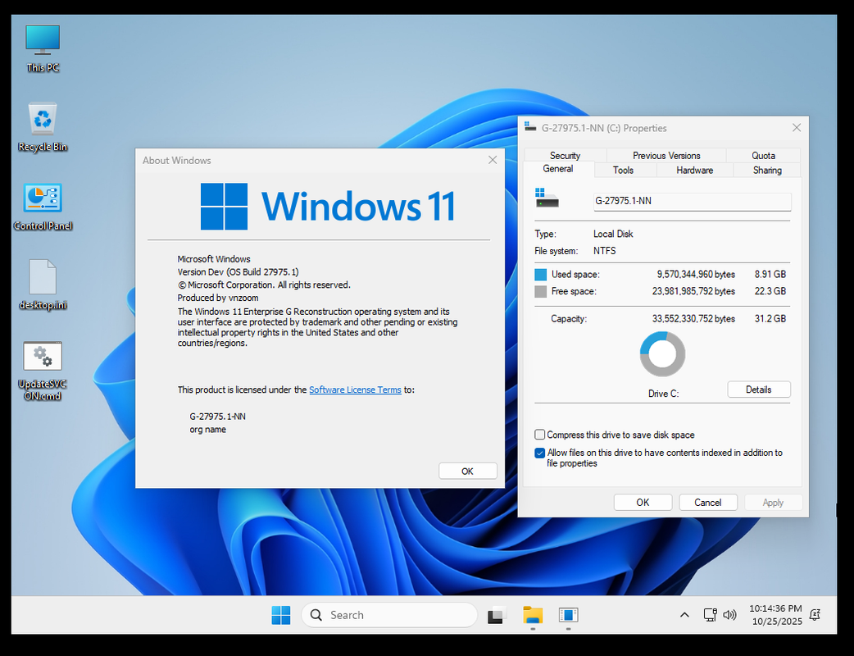Open the Windows Start button
The width and height of the screenshot is (854, 656).
[x=281, y=615]
